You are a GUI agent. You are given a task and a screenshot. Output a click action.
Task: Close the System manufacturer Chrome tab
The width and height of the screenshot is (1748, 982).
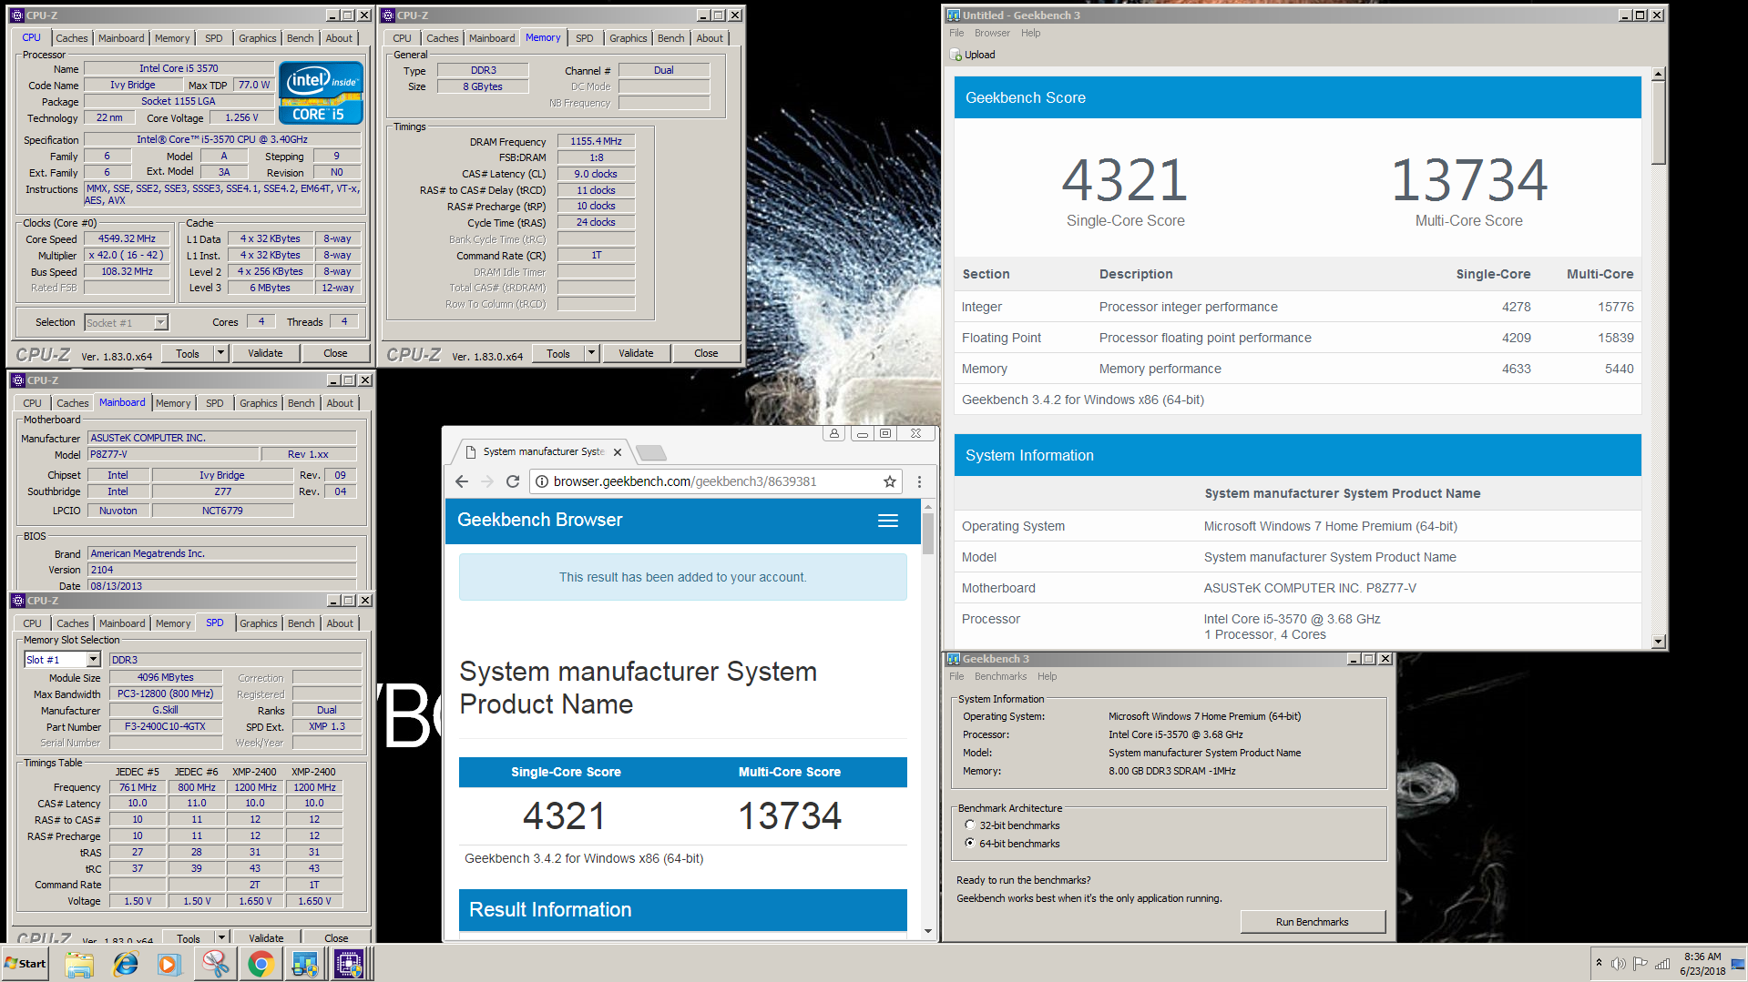pos(618,452)
